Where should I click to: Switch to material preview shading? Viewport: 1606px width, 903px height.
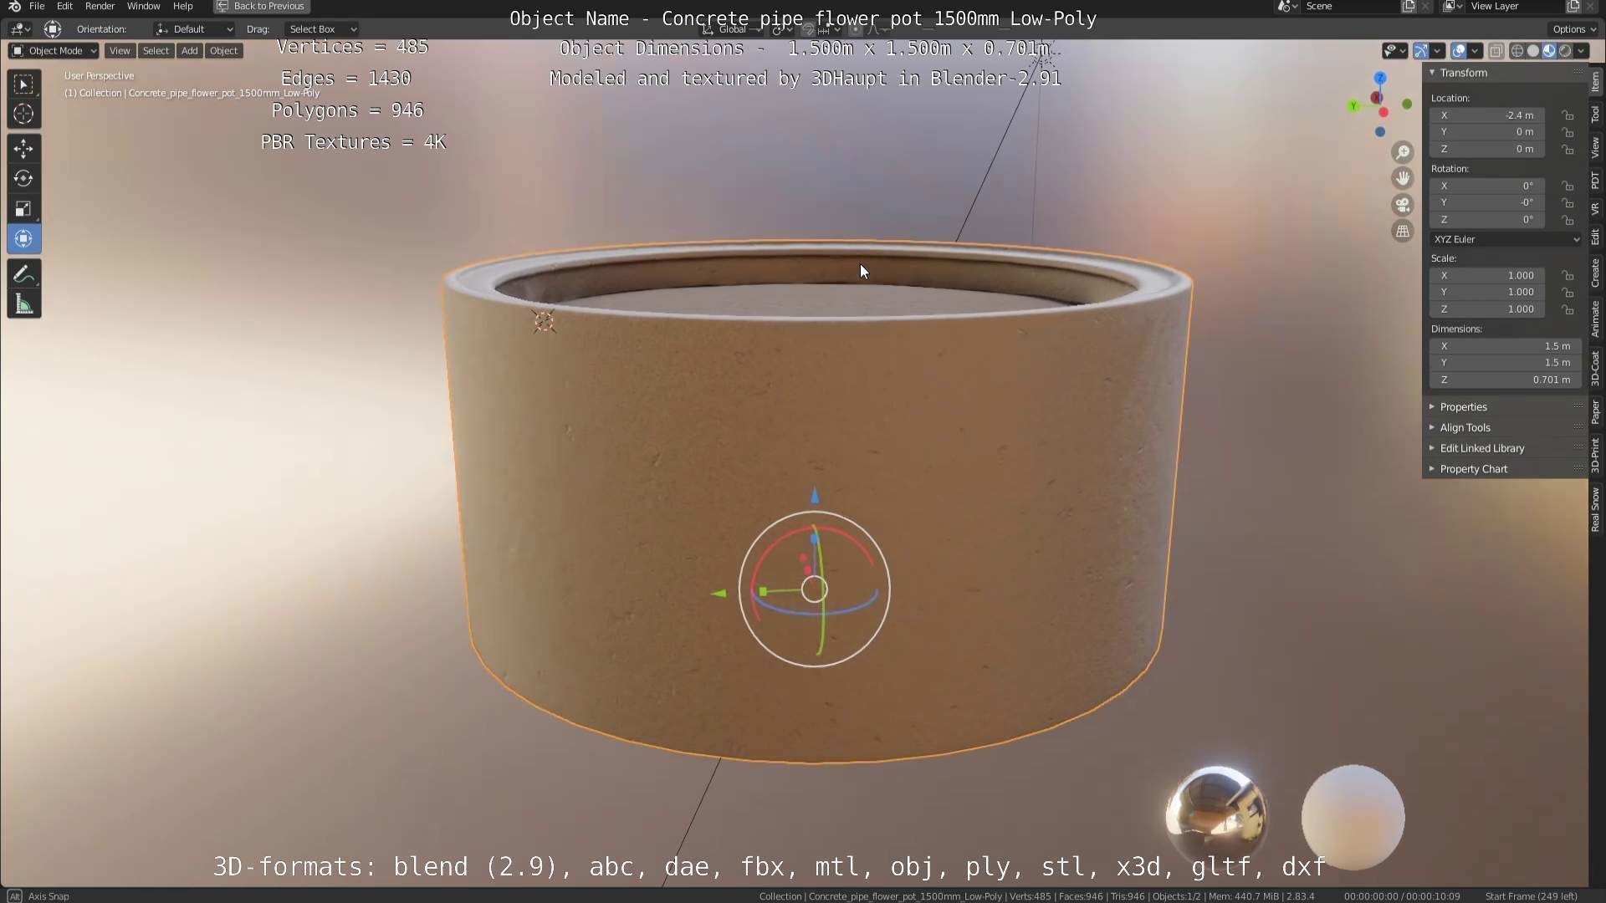(1549, 51)
